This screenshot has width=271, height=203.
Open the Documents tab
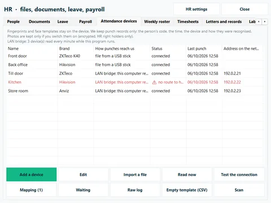click(x=40, y=21)
